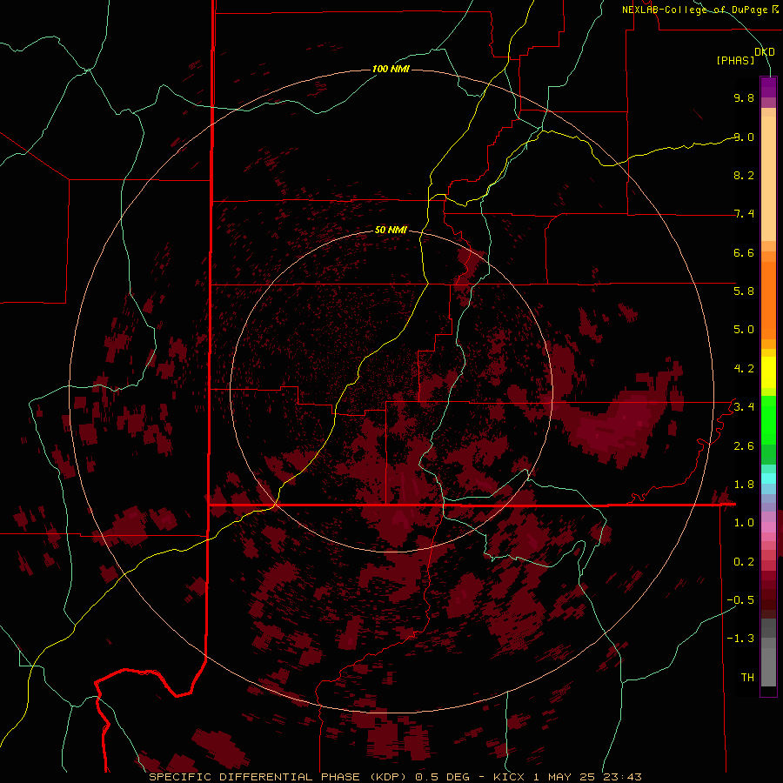Click the 6.6 value on the color scale
The width and height of the screenshot is (783, 783).
click(x=744, y=252)
